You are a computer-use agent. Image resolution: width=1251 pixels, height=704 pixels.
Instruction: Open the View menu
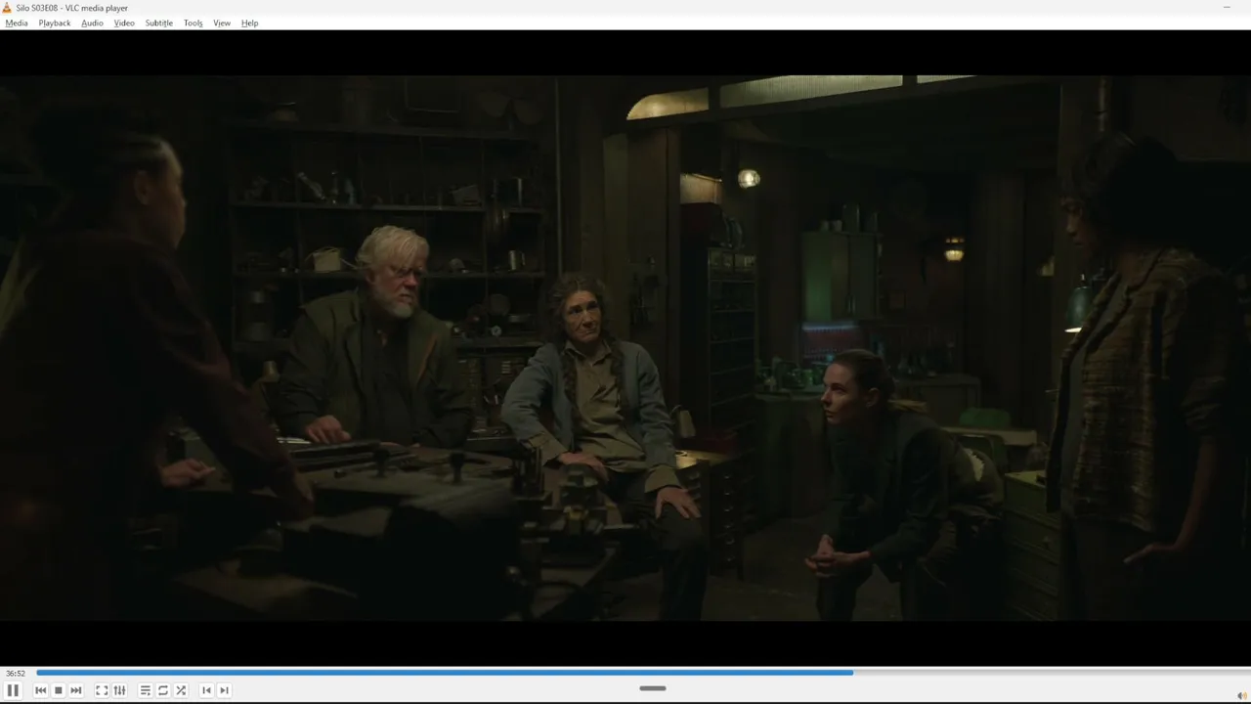222,23
